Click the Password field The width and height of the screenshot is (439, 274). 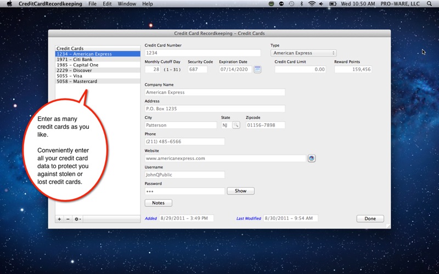point(184,191)
